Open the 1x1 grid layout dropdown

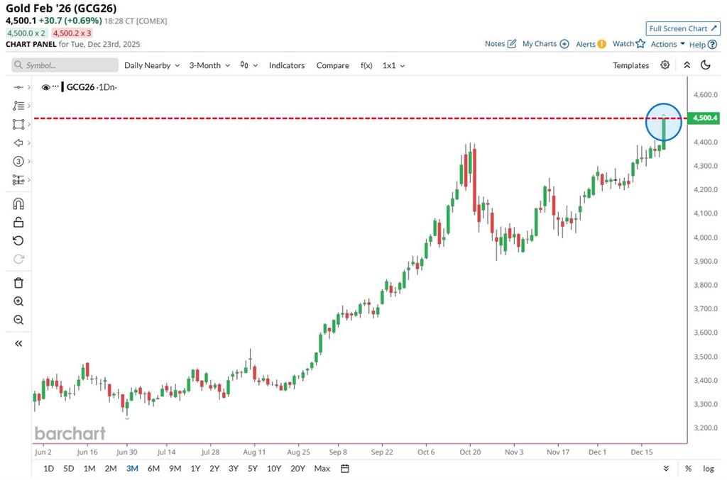pyautogui.click(x=393, y=65)
